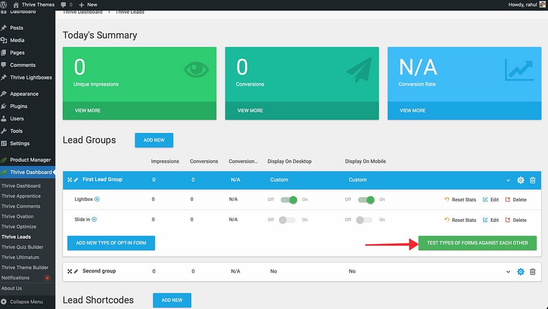
Task: Click the gear icon for First Lead Group
Action: click(520, 180)
